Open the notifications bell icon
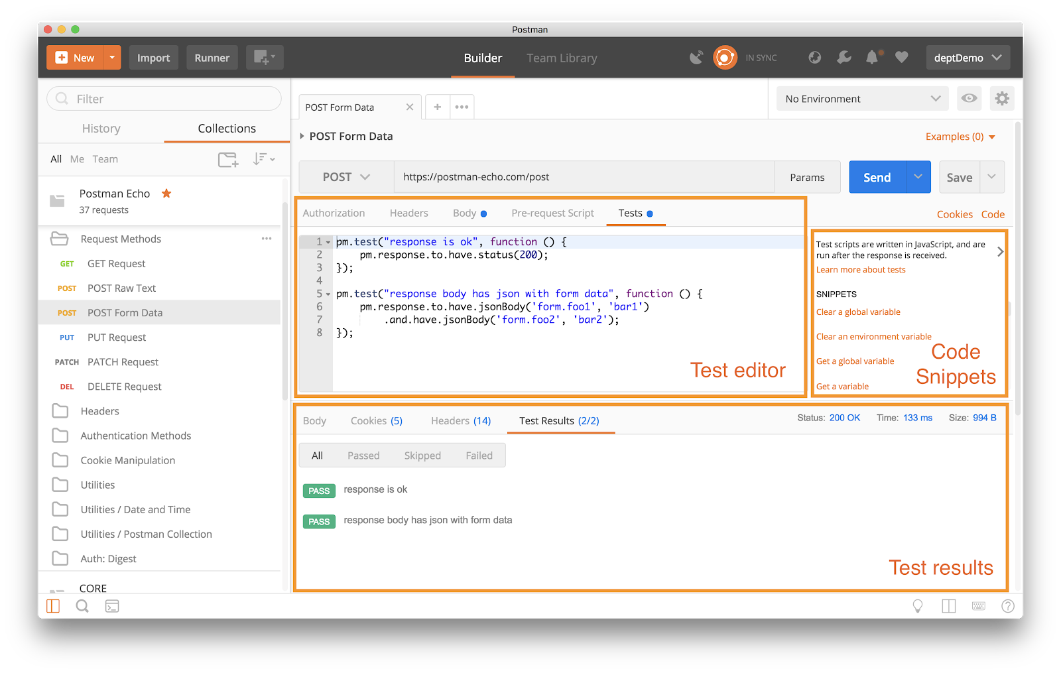1061x673 pixels. pyautogui.click(x=873, y=58)
